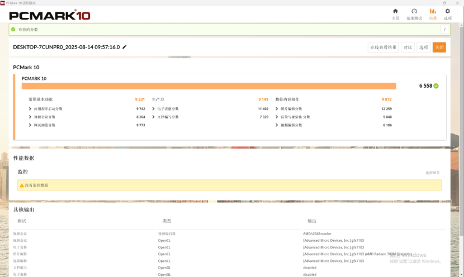Image resolution: width=464 pixels, height=277 pixels.
Task: Expand 应用程序启动分数 details
Action: [x=30, y=109]
